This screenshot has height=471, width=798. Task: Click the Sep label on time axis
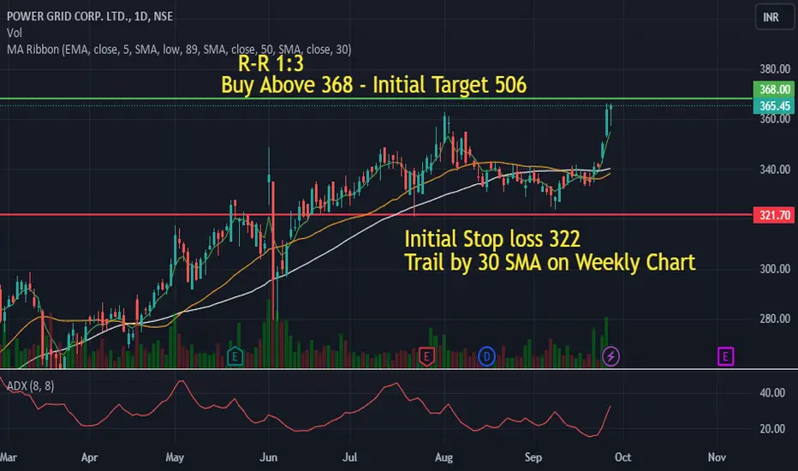coord(533,457)
